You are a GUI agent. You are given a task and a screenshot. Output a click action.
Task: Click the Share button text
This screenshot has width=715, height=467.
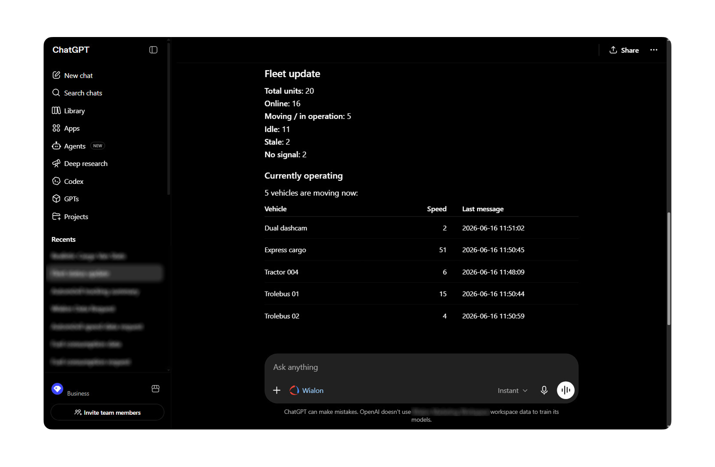pyautogui.click(x=630, y=50)
